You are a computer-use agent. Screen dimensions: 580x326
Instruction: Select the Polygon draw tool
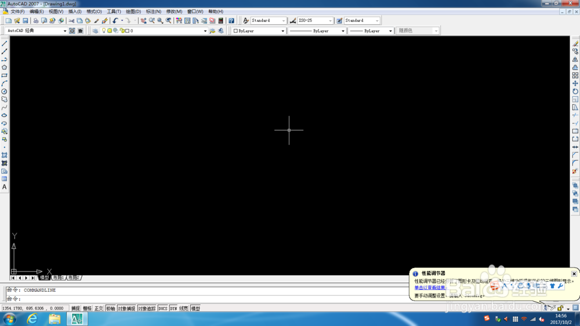click(5, 68)
